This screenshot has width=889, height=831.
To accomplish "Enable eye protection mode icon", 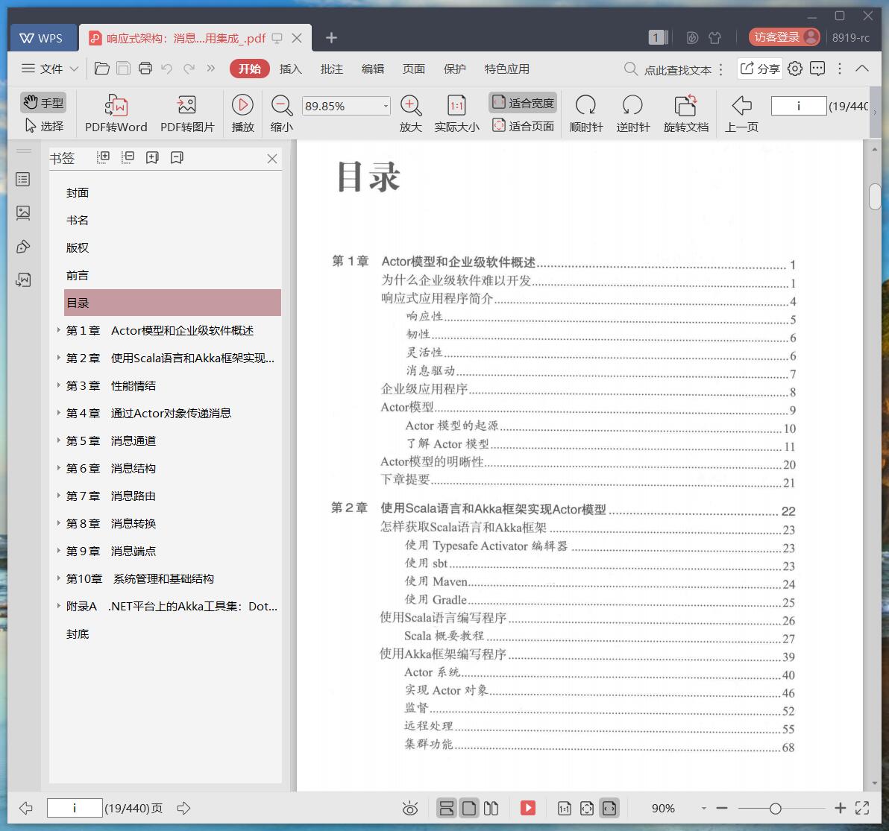I will click(410, 809).
